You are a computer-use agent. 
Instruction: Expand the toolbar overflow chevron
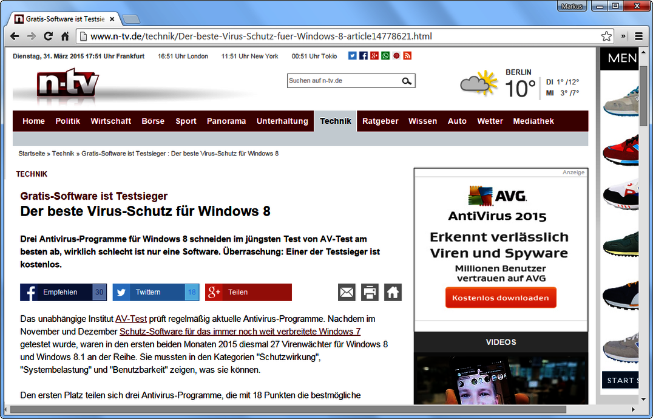(x=623, y=36)
